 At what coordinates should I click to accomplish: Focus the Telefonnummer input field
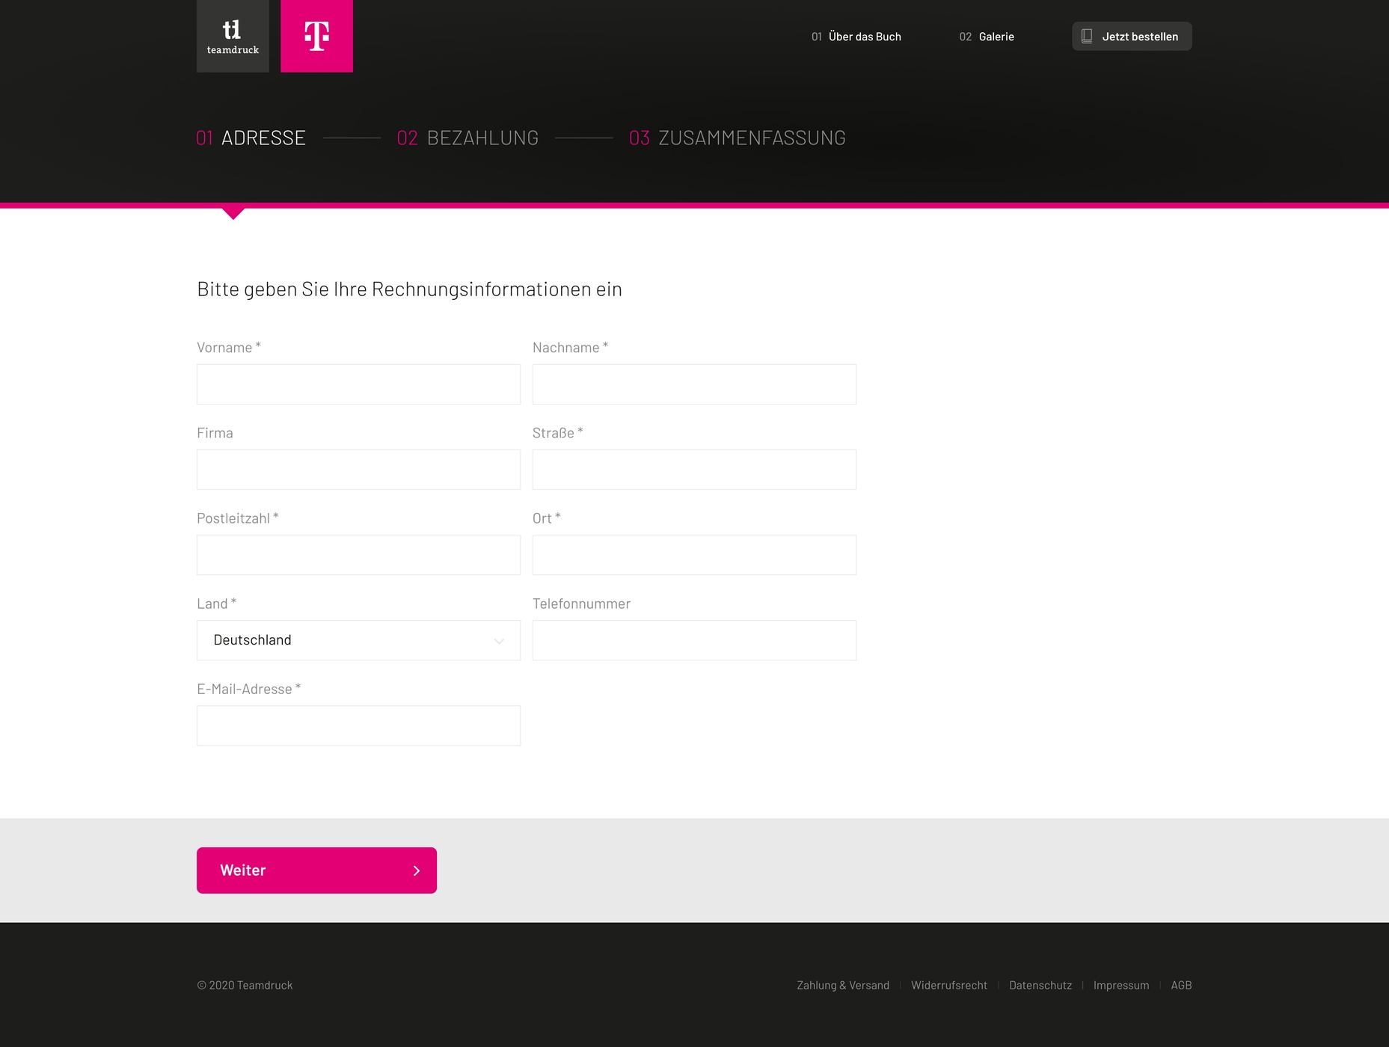[694, 640]
